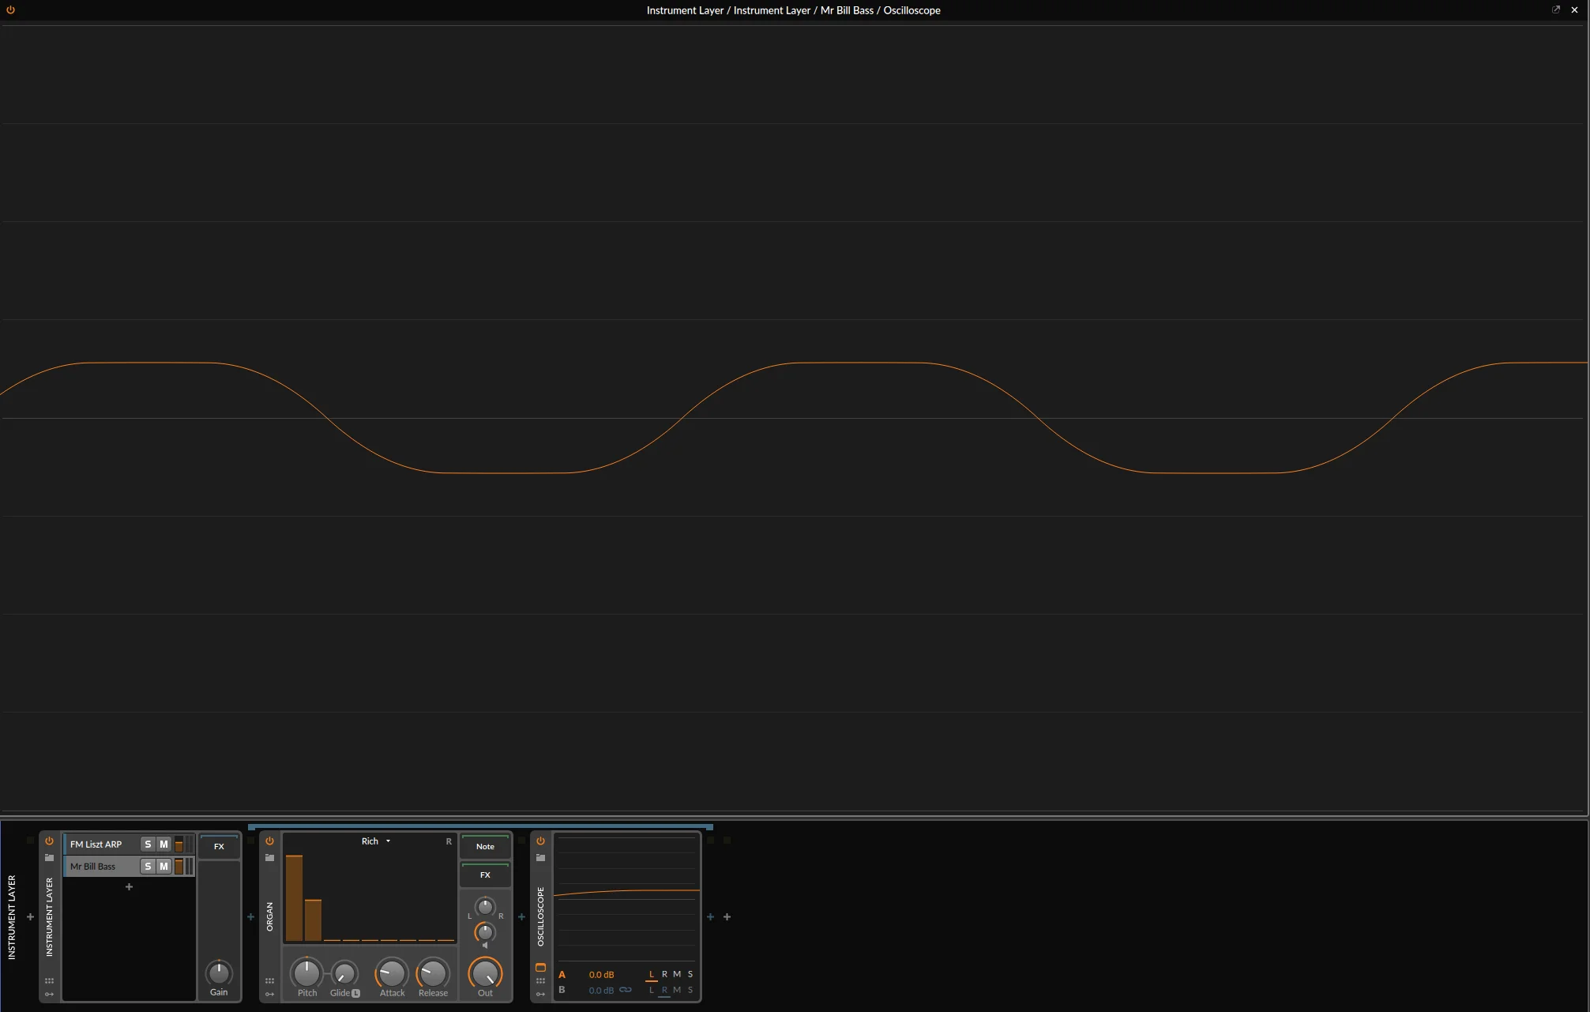Open the Instrument Layer FX chain

click(x=219, y=846)
